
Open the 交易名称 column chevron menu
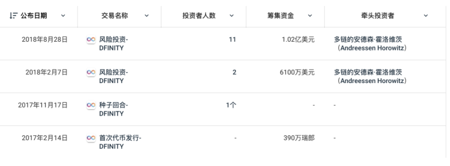[x=147, y=16]
